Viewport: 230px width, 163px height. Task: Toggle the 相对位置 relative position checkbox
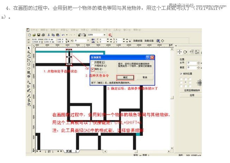point(181,74)
